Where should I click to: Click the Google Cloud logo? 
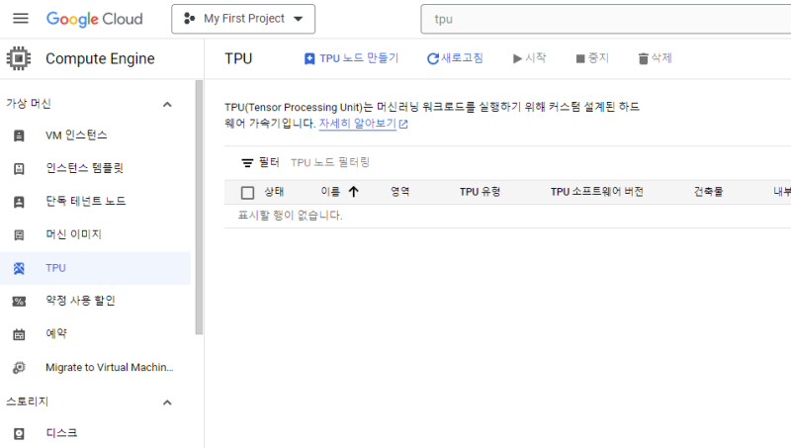(x=94, y=19)
